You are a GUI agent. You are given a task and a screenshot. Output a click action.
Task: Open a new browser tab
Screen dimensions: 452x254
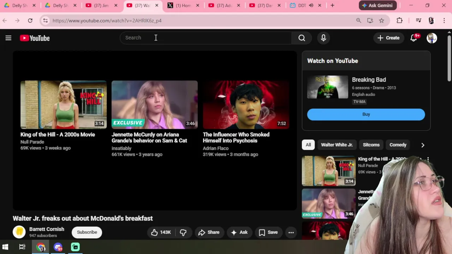(332, 5)
